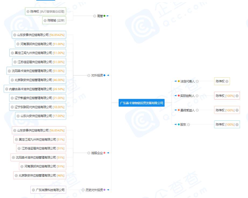Select the central 广东蒸卡溢物链投资发展有限公司 node

click(x=141, y=103)
